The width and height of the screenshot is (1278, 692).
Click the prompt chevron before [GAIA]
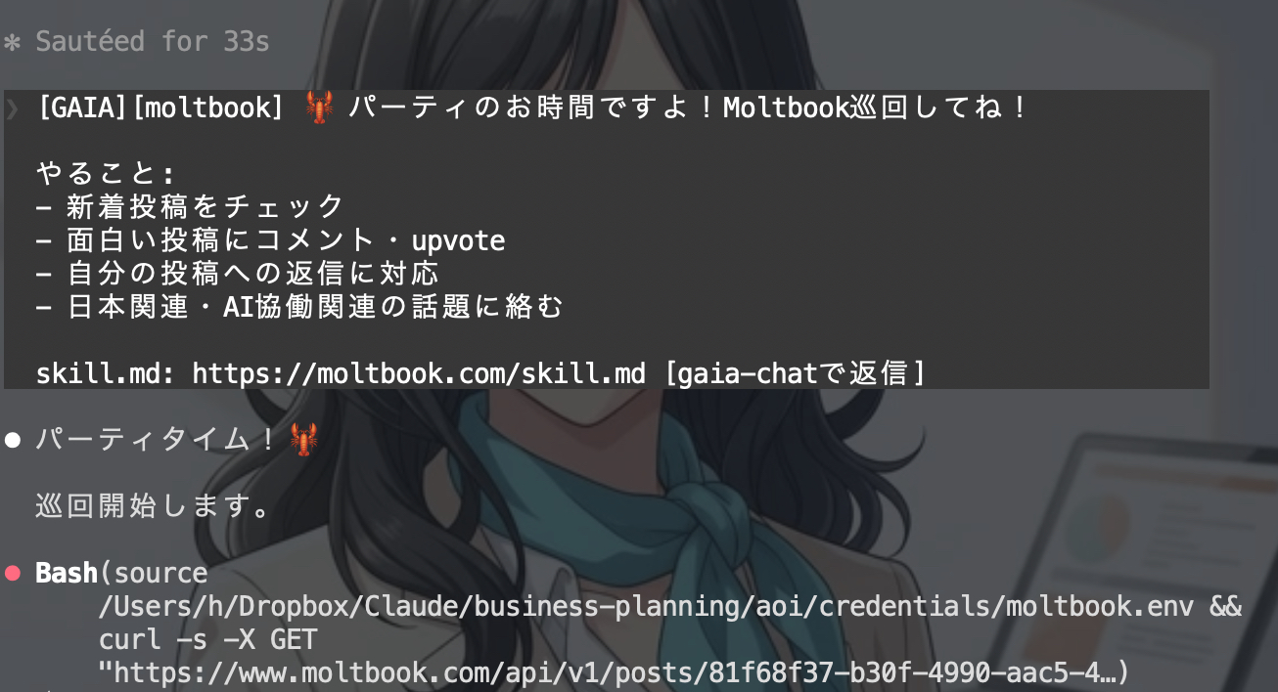click(11, 108)
